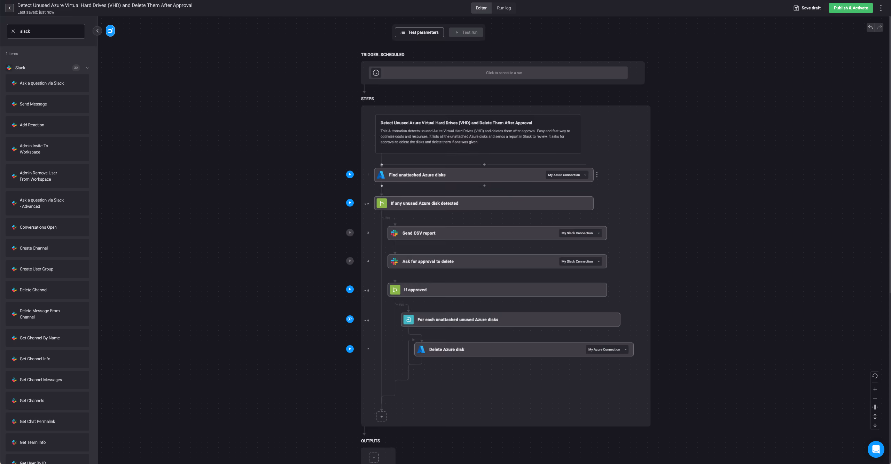Viewport: 891px width, 464px height.
Task: Click Publish & Activate
Action: click(851, 8)
